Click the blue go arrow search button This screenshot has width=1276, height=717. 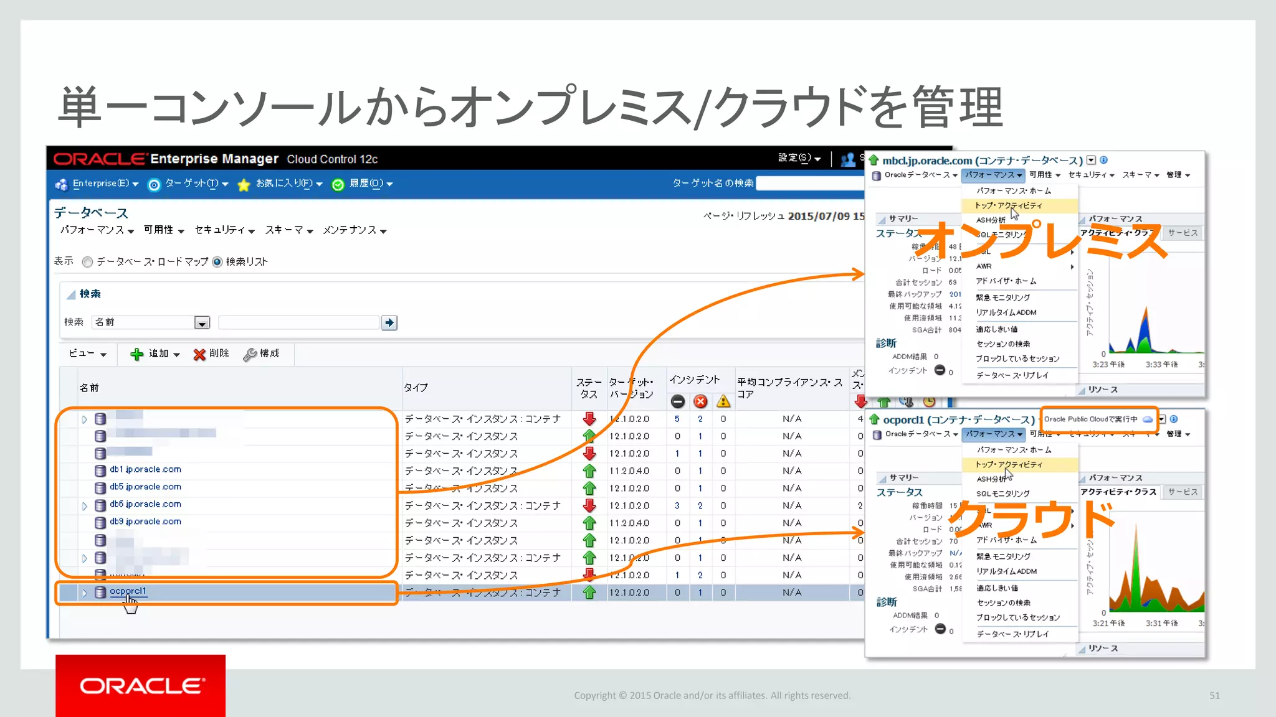click(389, 322)
